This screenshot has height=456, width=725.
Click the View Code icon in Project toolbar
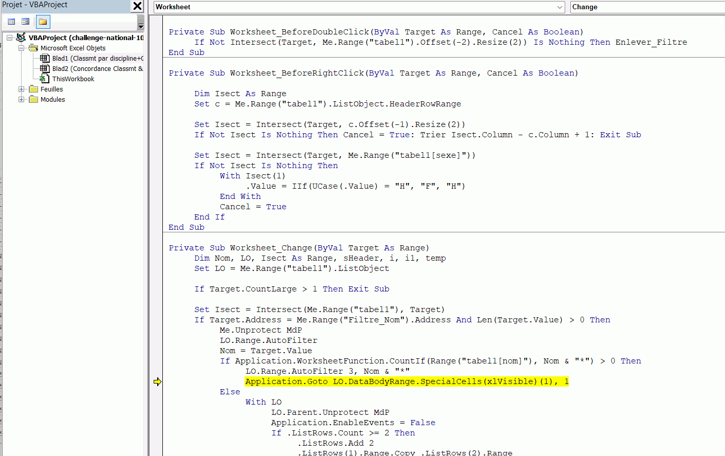tap(11, 22)
